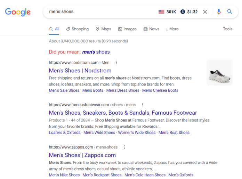Open the Men's Oxfords sitelink
The width and height of the screenshot is (242, 179).
coord(181,175)
